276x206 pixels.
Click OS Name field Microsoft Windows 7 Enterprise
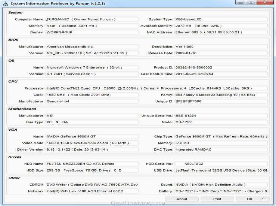[x=92, y=67]
